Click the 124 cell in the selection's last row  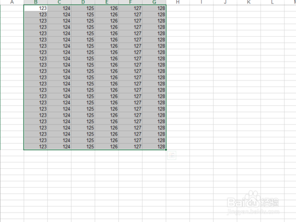tap(59, 147)
